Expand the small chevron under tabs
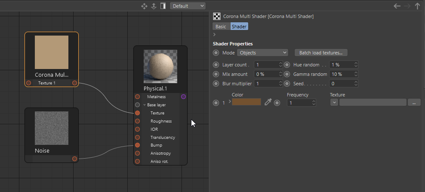Screen dimensions: 425x192 click(214, 35)
